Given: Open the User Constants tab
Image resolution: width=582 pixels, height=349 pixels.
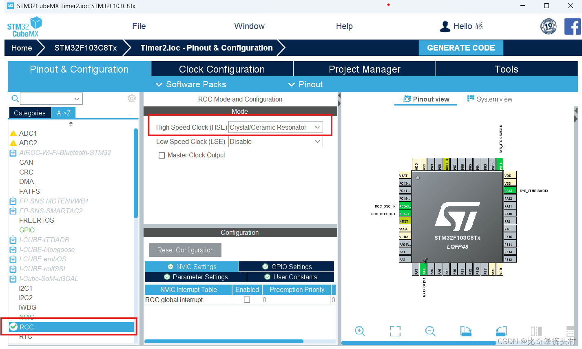Looking at the screenshot, I should (x=291, y=277).
